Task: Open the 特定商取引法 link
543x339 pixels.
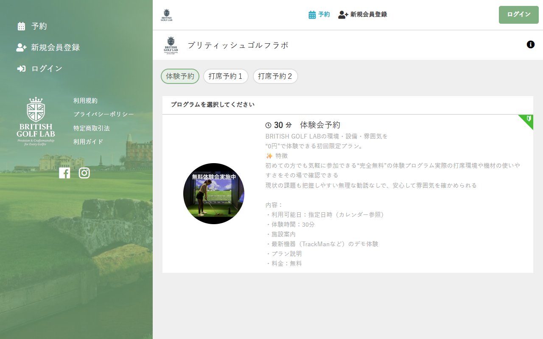Action: point(92,128)
